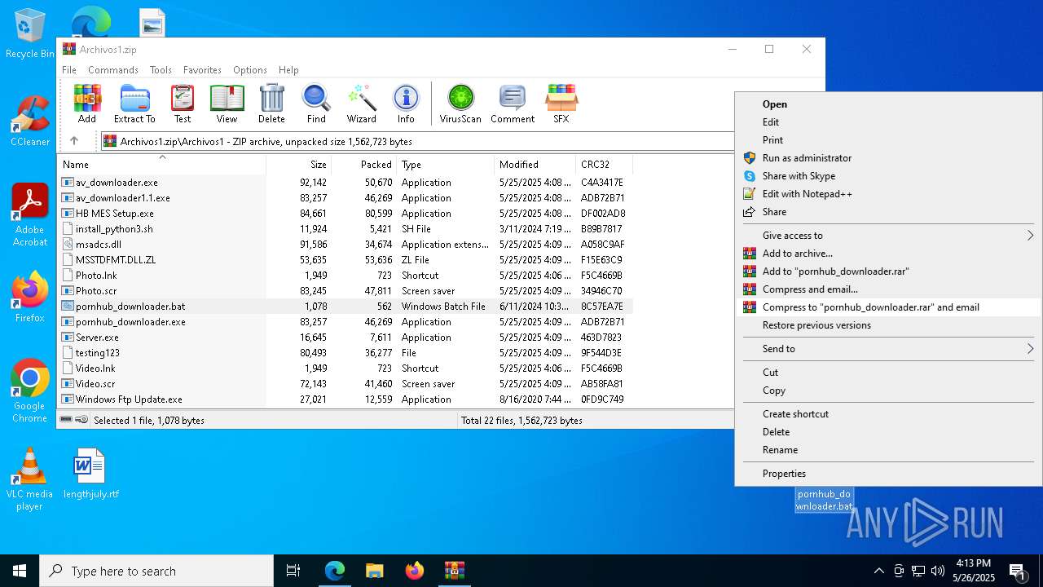Run the Test archive tool
The width and height of the screenshot is (1043, 587).
click(183, 104)
